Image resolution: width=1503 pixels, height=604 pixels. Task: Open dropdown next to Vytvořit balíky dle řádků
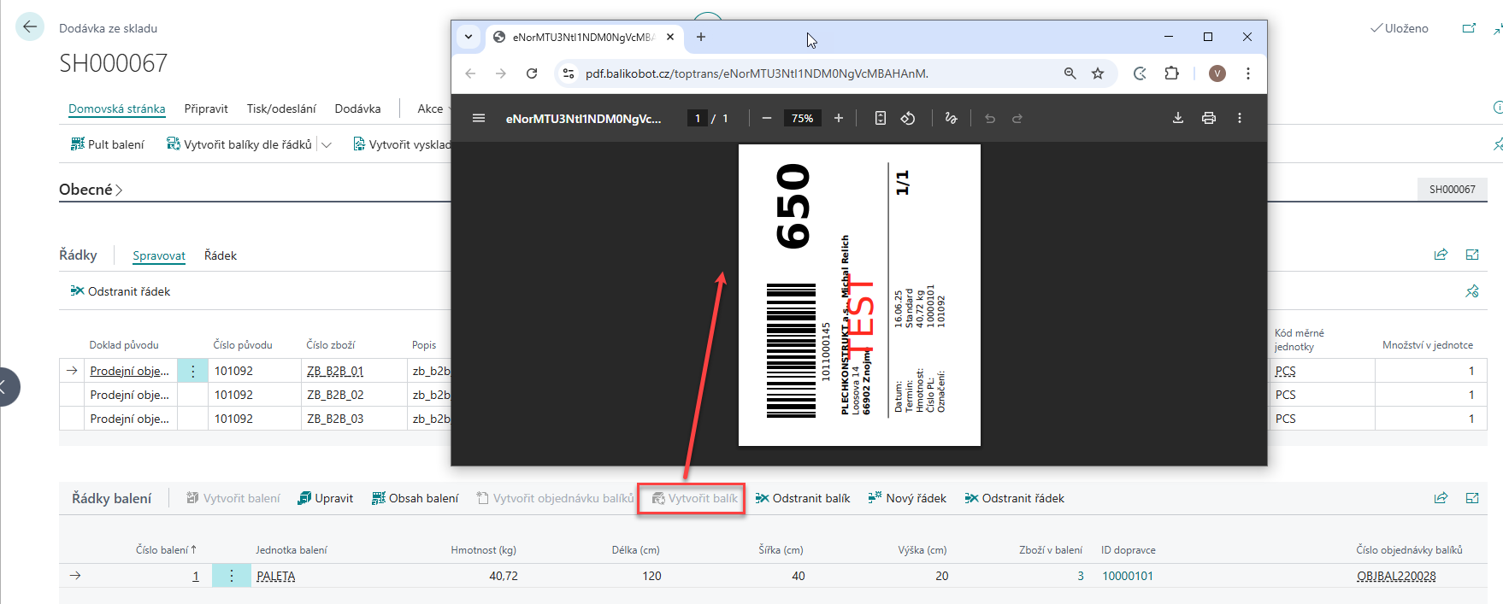tap(327, 144)
